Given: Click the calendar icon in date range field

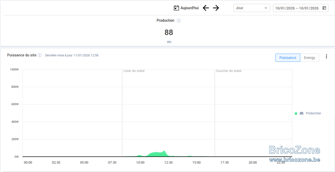Looking at the screenshot, I should [x=324, y=8].
